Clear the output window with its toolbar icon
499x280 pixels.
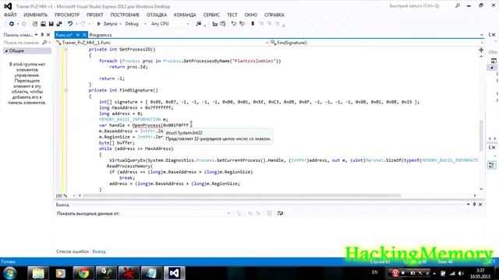[x=269, y=213]
